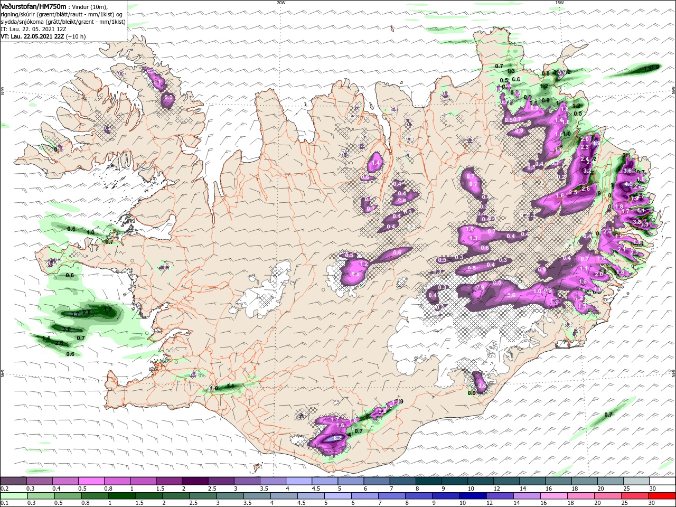Select the top legend swatch between 0.2 and 0.3
Viewport: 676px width, 507px height.
click(x=13, y=481)
